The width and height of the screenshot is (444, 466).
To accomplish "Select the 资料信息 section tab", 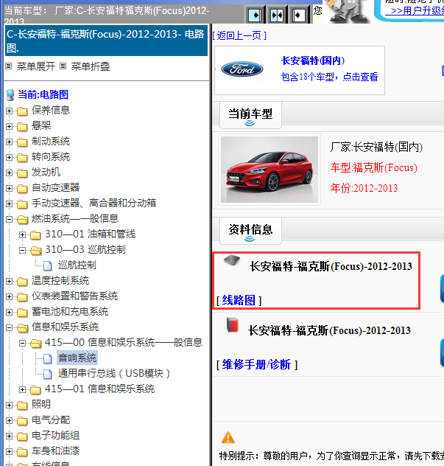I will pyautogui.click(x=250, y=231).
